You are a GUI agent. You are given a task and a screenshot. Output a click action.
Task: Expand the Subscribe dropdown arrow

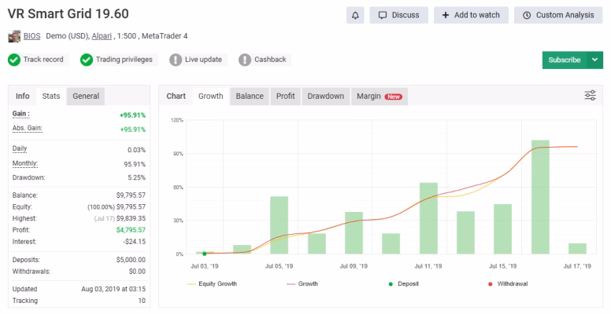tap(594, 60)
